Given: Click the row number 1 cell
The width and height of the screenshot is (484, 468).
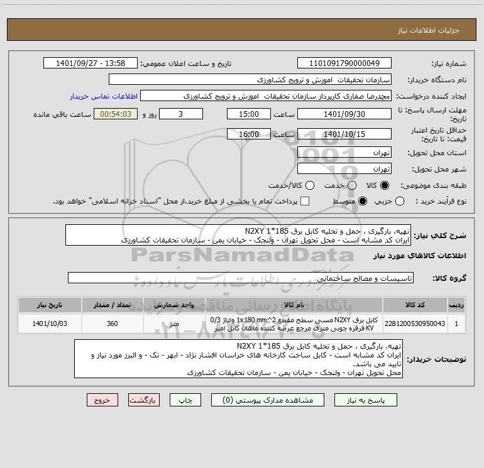Looking at the screenshot, I should pos(456,324).
